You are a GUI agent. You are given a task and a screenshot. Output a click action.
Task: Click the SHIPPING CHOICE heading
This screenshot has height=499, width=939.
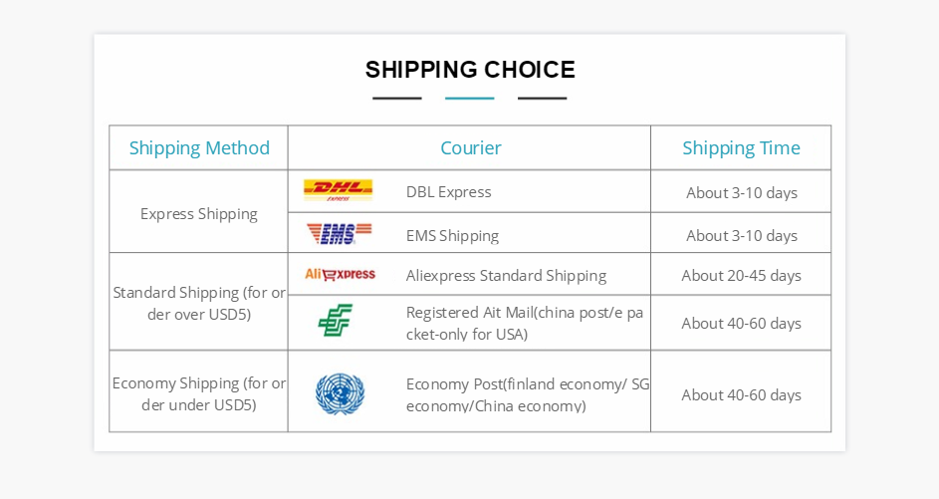(470, 70)
